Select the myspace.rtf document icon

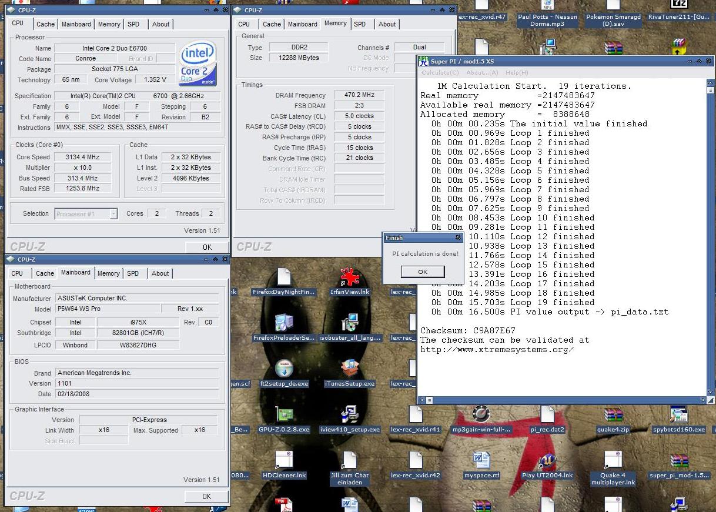(x=481, y=461)
